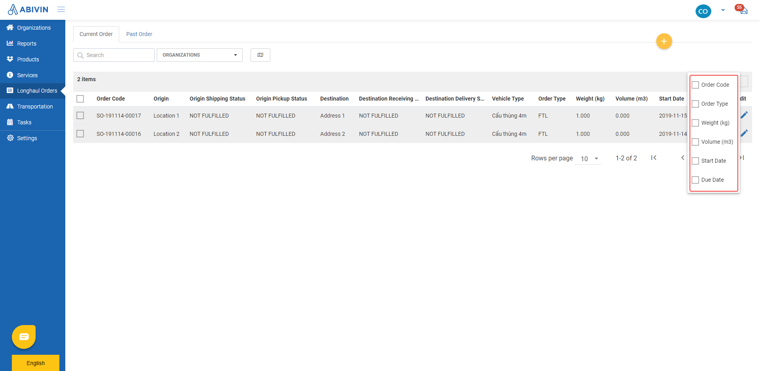760x371 pixels.
Task: Sort by Order Code column header
Action: tap(110, 99)
